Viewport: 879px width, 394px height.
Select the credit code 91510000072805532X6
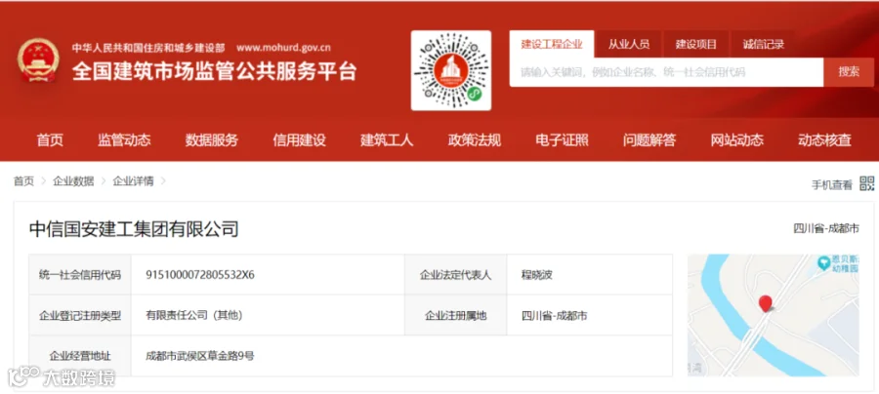click(x=200, y=275)
